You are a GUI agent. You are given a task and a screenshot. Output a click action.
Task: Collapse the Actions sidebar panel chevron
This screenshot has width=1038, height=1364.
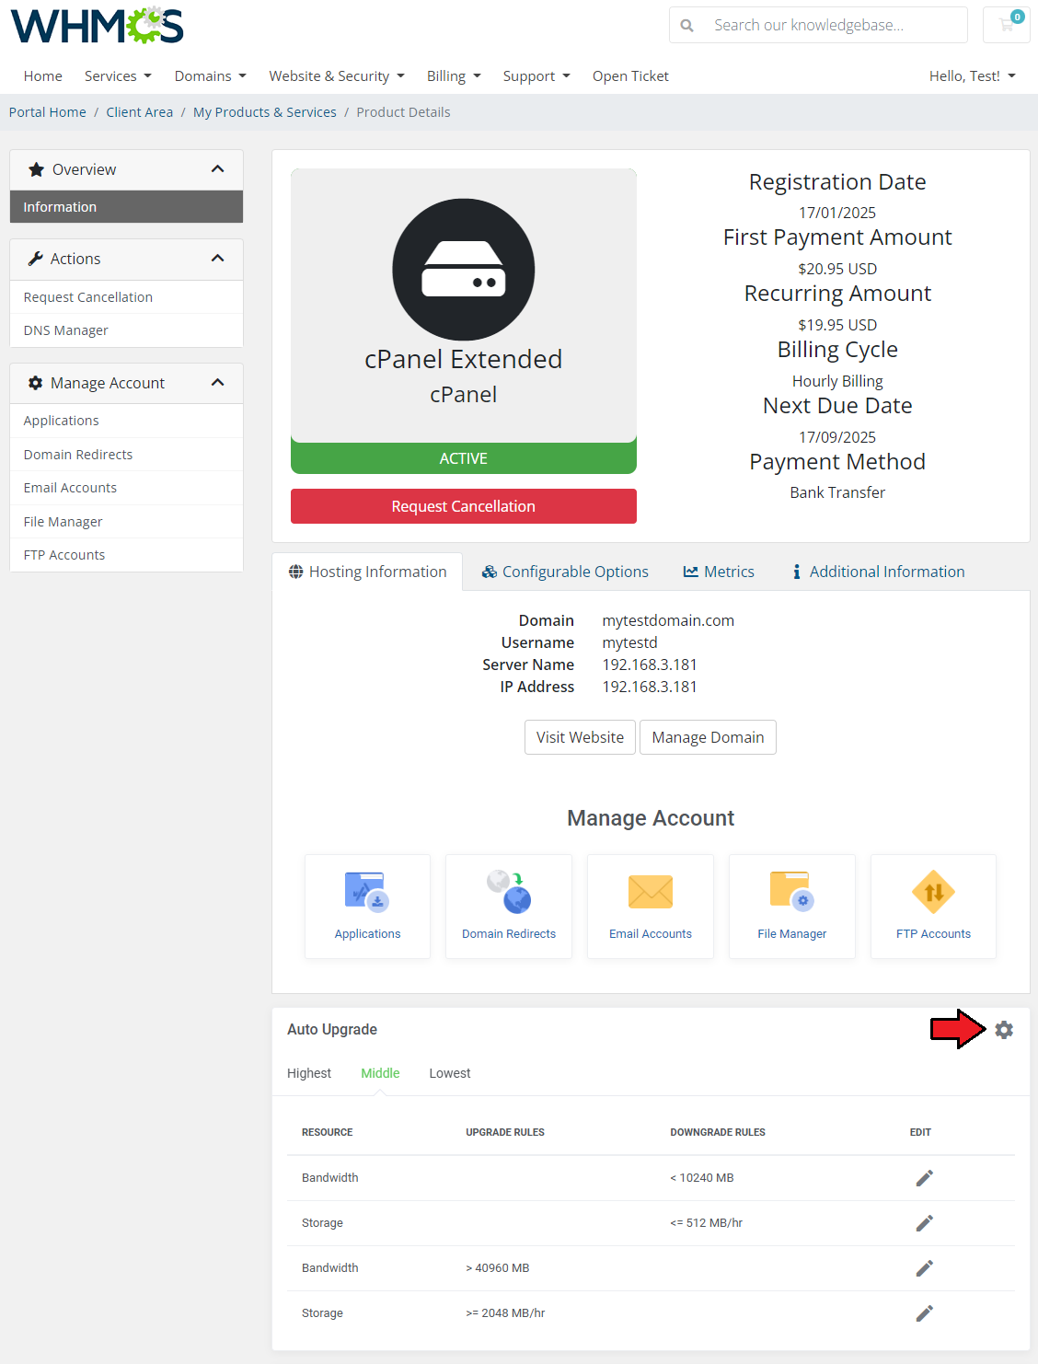tap(218, 259)
